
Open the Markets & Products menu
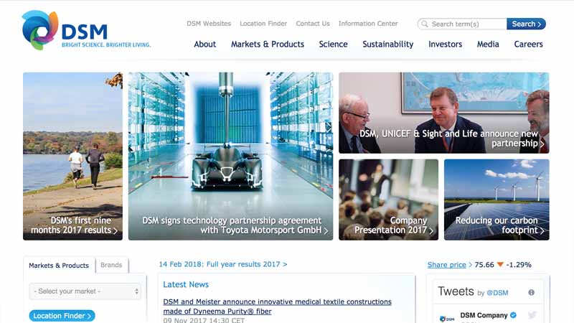[x=268, y=45]
